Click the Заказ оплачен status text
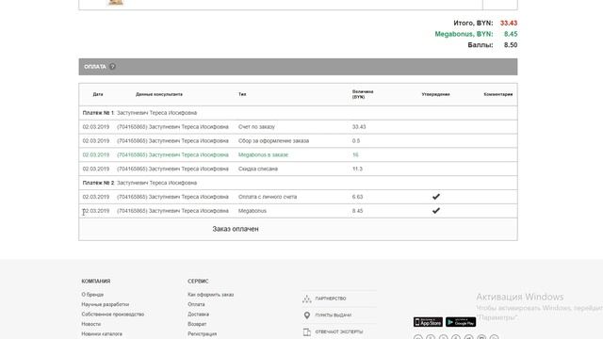The image size is (603, 339). [x=236, y=229]
